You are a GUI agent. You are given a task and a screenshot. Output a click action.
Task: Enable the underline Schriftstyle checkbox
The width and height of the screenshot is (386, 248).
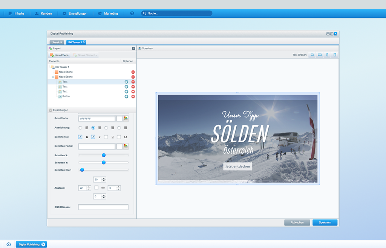click(x=106, y=137)
